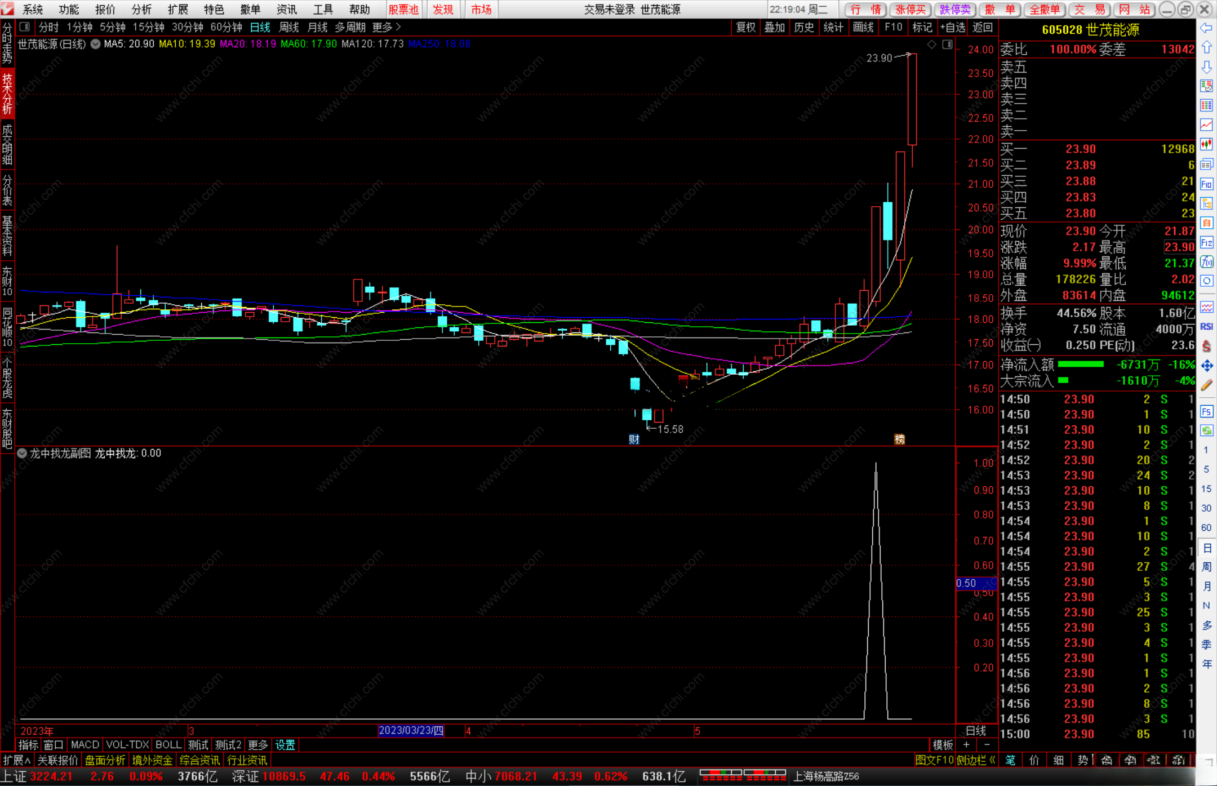Switch to the MACD indicator tab
This screenshot has height=786, width=1217.
[85, 745]
